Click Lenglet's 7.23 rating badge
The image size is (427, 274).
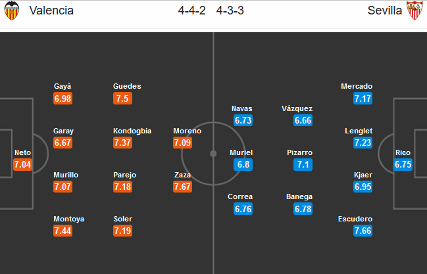[x=363, y=143]
